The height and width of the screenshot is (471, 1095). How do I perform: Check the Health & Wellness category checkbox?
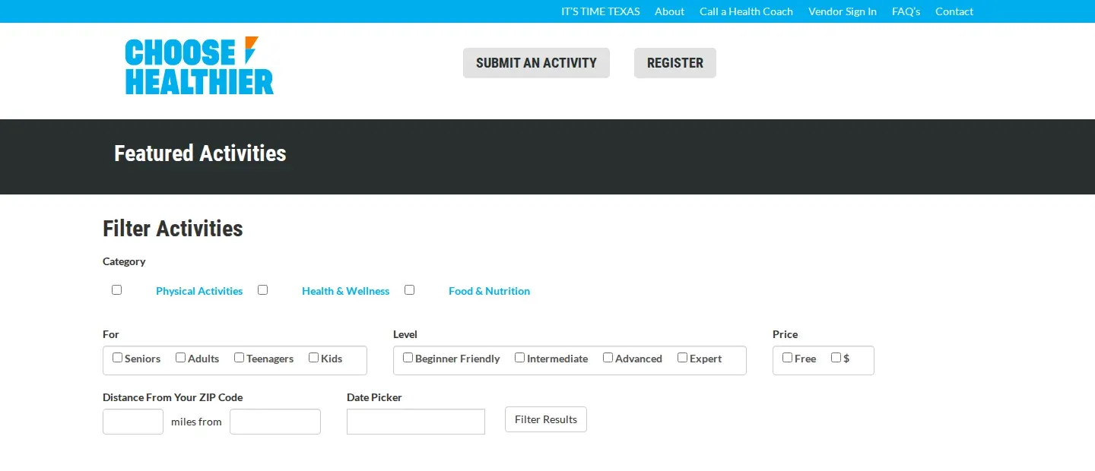point(262,289)
